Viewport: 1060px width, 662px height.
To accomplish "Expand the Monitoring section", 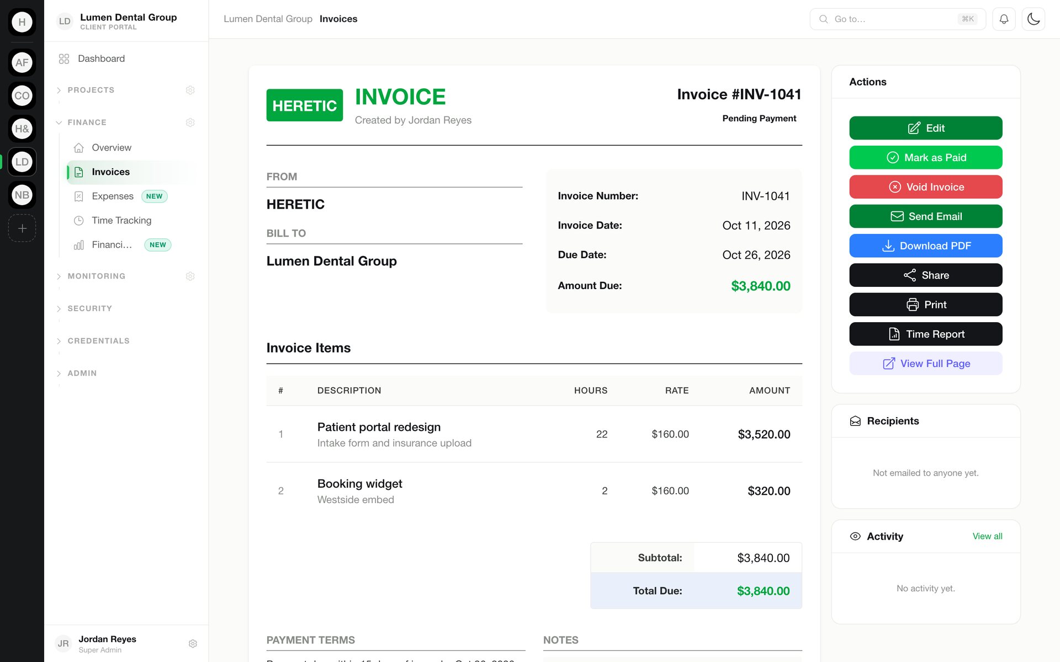I will pos(96,276).
